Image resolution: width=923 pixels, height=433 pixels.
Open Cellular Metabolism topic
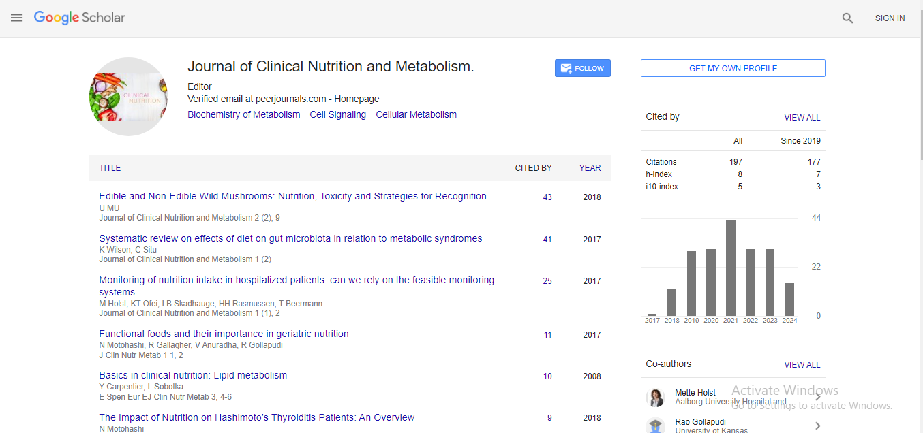[x=417, y=114]
